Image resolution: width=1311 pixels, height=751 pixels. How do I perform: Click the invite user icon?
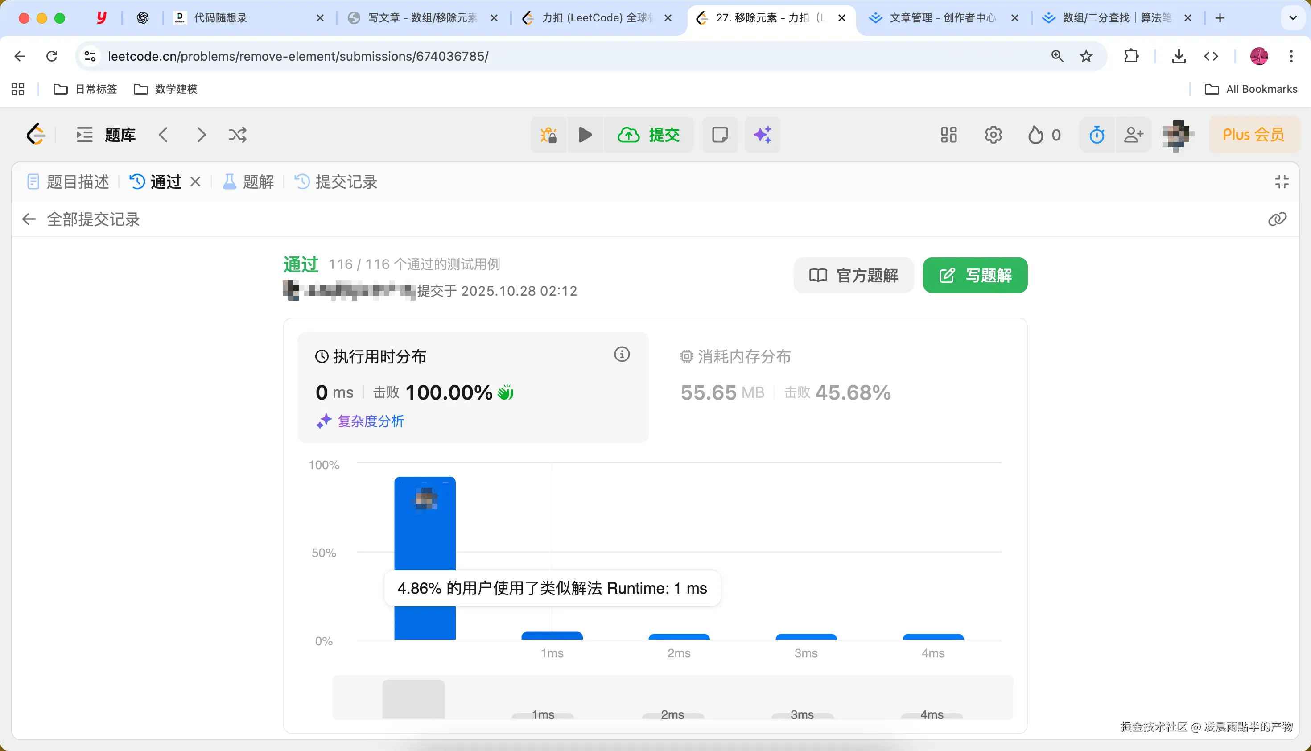[1133, 135]
